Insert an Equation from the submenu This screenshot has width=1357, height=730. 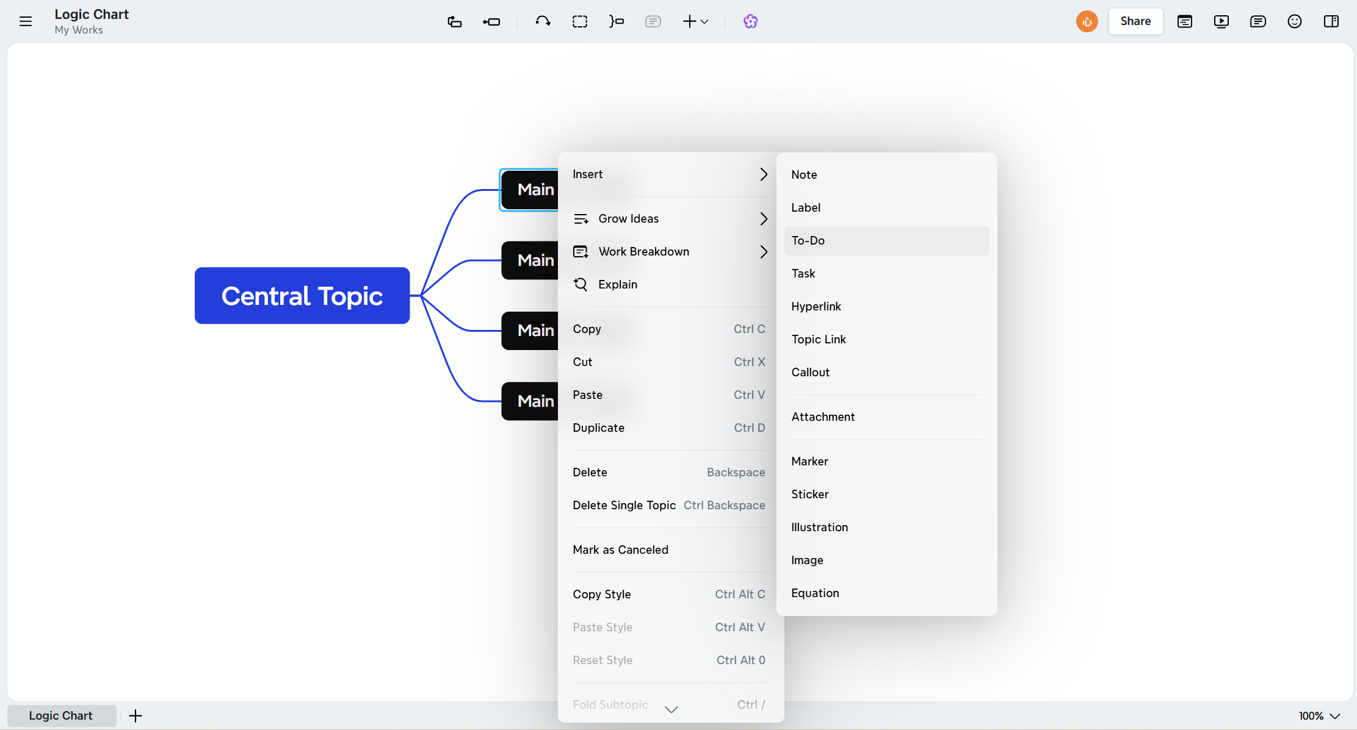886,593
